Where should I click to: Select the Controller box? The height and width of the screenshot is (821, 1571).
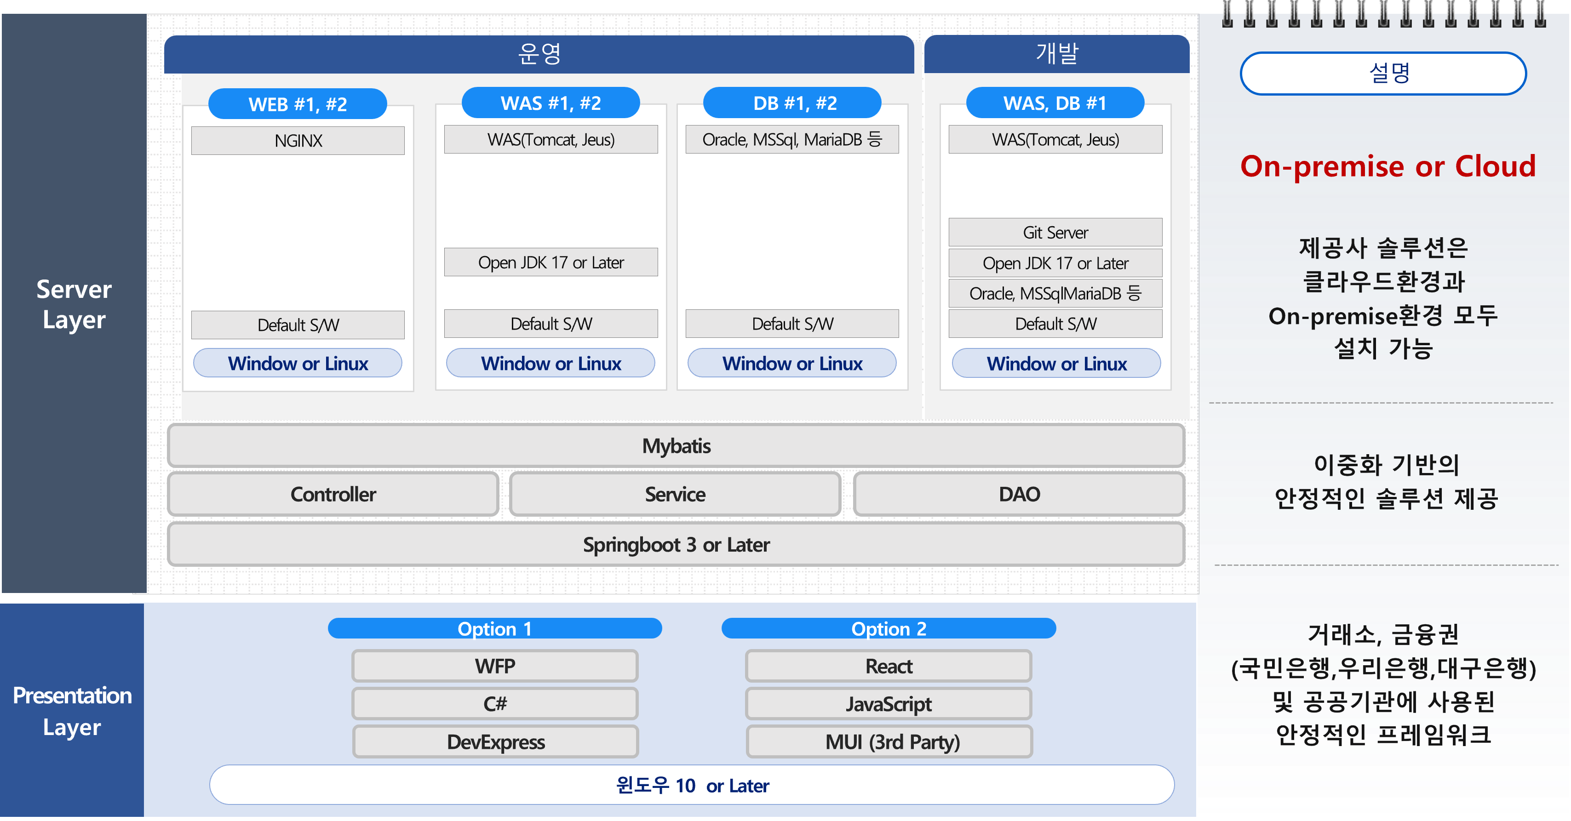(333, 494)
